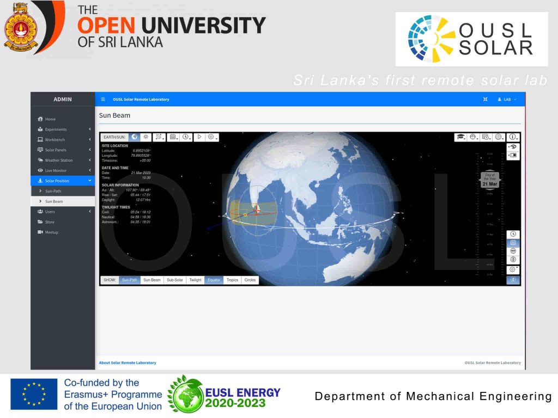Select the highlighted calendar date-scale icon
The width and height of the screenshot is (558, 418).
tap(513, 242)
